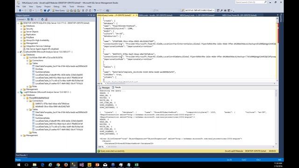This screenshot has height=168, width=299.
Task: Click the SSMS taskbar icon
Action: tap(74, 165)
